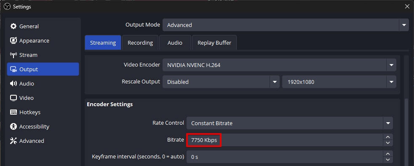Select the Output icon in the sidebar

(13, 69)
